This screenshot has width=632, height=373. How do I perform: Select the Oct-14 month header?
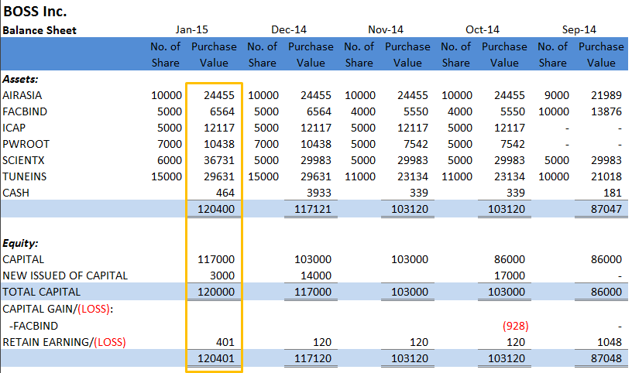(x=482, y=30)
